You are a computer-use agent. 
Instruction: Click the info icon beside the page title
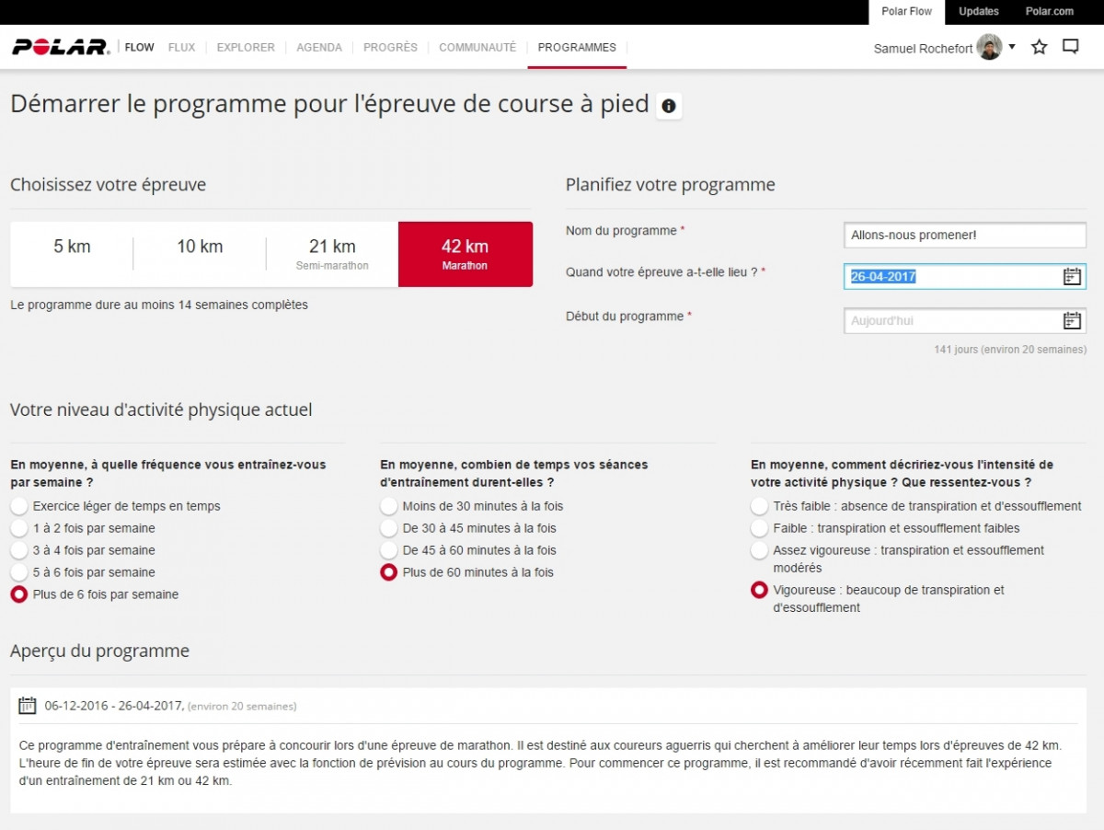click(x=669, y=106)
